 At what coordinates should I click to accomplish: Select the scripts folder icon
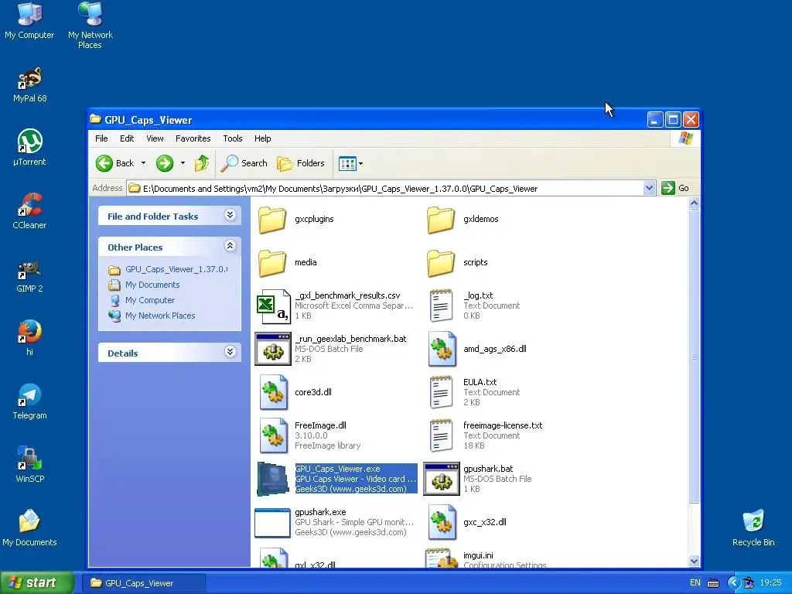(441, 263)
